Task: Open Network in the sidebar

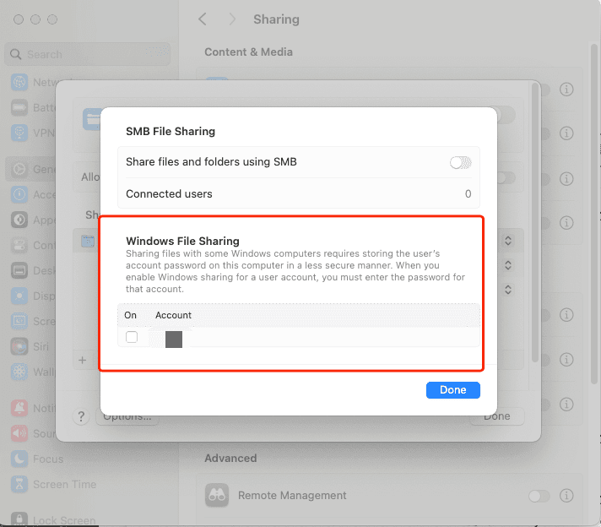Action: click(34, 82)
